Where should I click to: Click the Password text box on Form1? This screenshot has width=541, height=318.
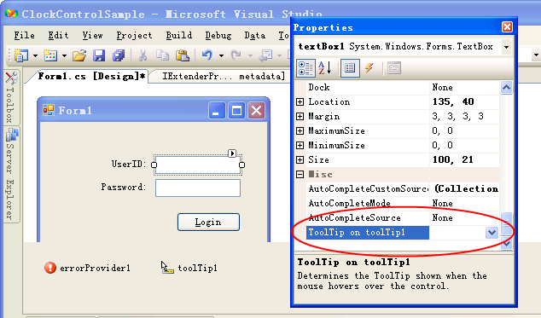(198, 188)
